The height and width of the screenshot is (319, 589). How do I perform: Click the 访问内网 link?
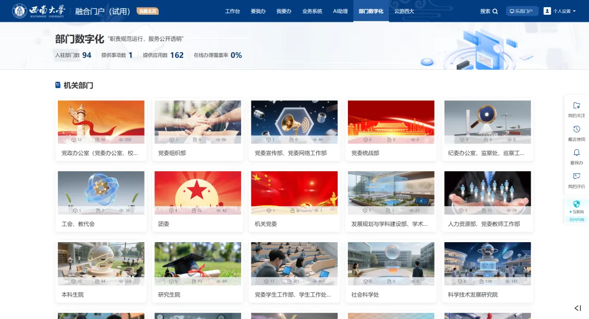(576, 220)
